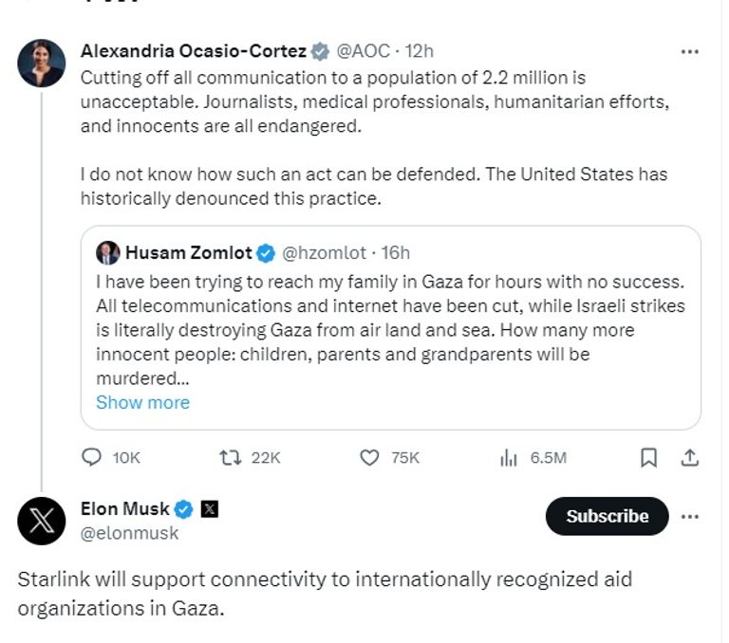
Task: Click AOC's profile picture avatar
Action: point(42,64)
